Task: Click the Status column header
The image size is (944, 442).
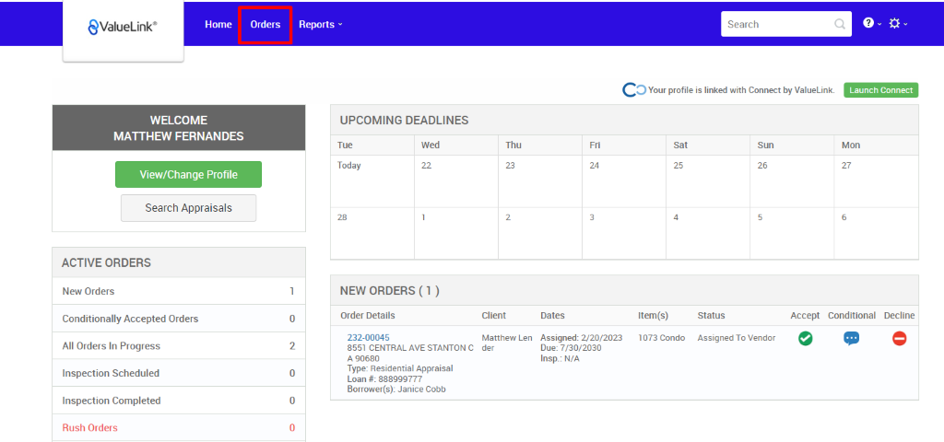Action: coord(711,316)
